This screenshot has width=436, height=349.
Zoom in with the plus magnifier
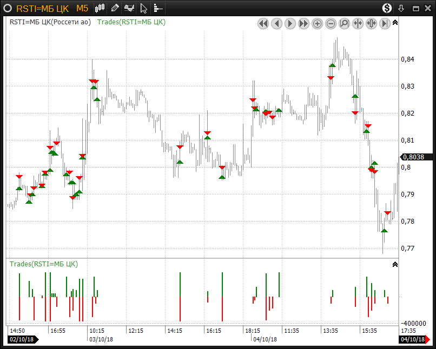click(317, 23)
